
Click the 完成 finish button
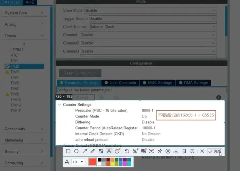pyautogui.click(x=215, y=151)
